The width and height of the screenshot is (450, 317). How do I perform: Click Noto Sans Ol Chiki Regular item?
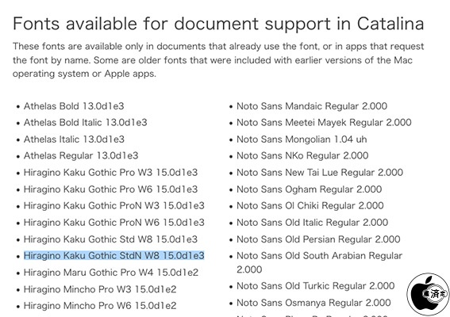(x=310, y=205)
